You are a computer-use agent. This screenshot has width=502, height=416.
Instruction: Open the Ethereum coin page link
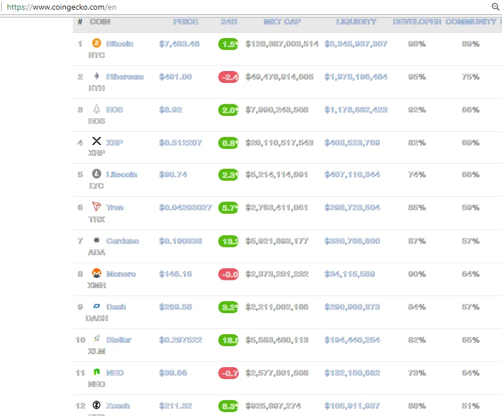[x=125, y=77]
